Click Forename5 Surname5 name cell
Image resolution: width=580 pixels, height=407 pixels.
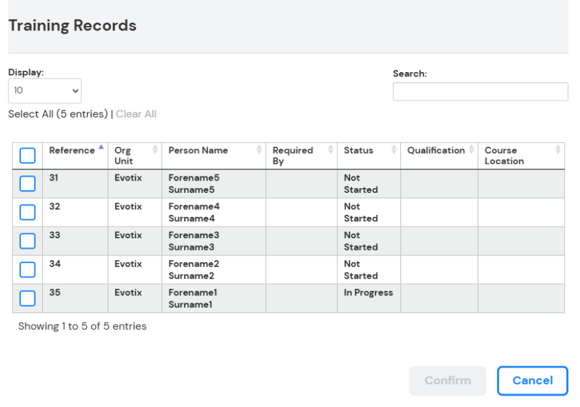click(x=194, y=184)
